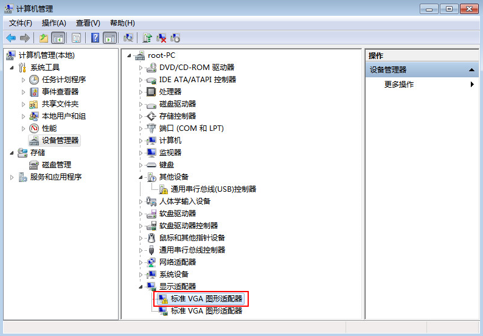Click 鼠标和其他指针设备 mouse icon

point(151,237)
